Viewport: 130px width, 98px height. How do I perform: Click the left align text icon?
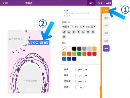point(93,32)
